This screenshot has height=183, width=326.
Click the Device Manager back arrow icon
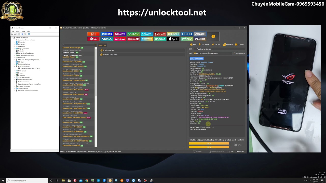(x=12, y=34)
